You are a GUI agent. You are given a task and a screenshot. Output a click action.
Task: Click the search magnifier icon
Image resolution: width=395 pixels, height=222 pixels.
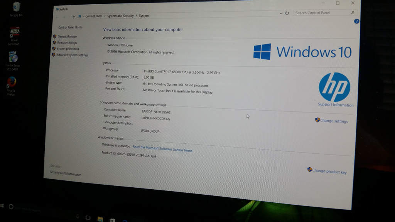(353, 13)
